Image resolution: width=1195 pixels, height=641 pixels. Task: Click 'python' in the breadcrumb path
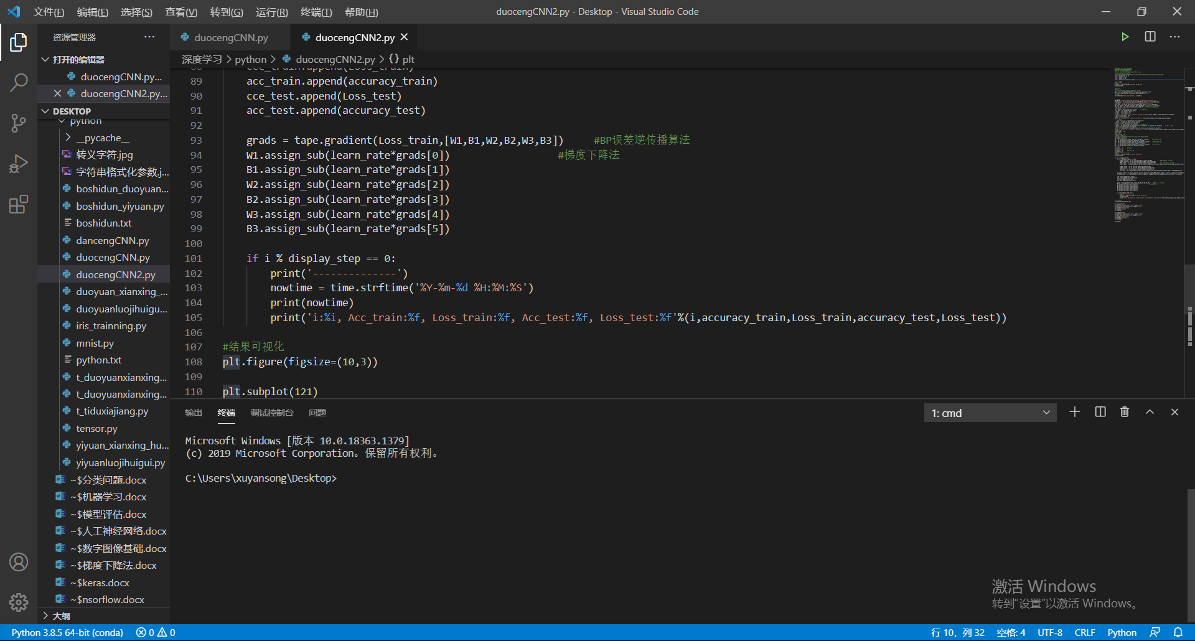(250, 59)
